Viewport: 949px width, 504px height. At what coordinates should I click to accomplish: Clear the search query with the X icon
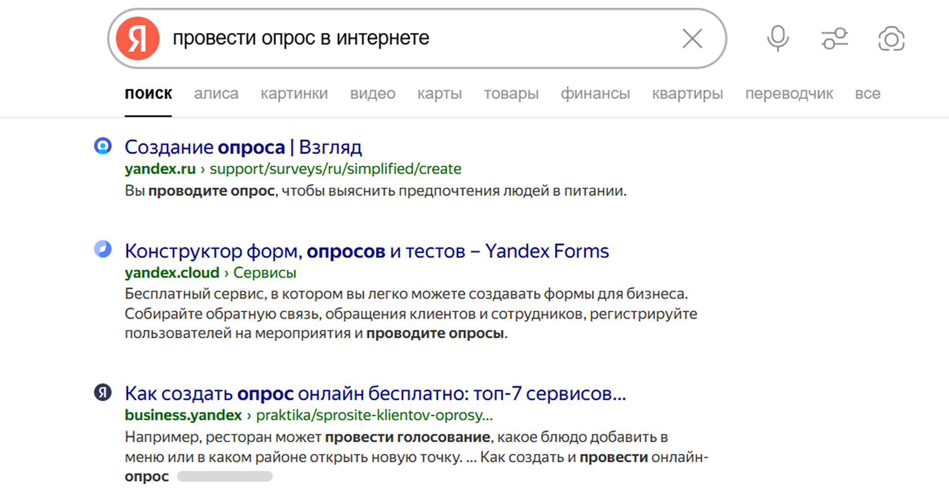(692, 39)
